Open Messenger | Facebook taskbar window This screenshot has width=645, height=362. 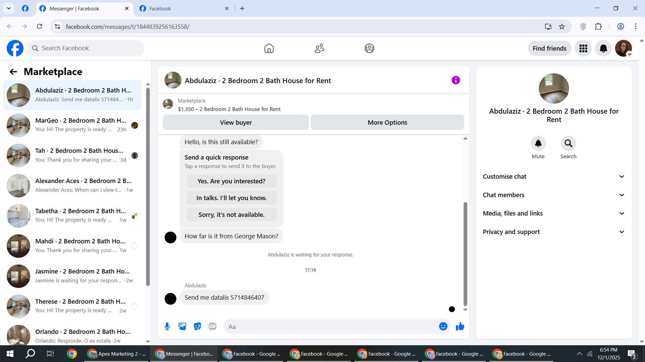click(184, 354)
